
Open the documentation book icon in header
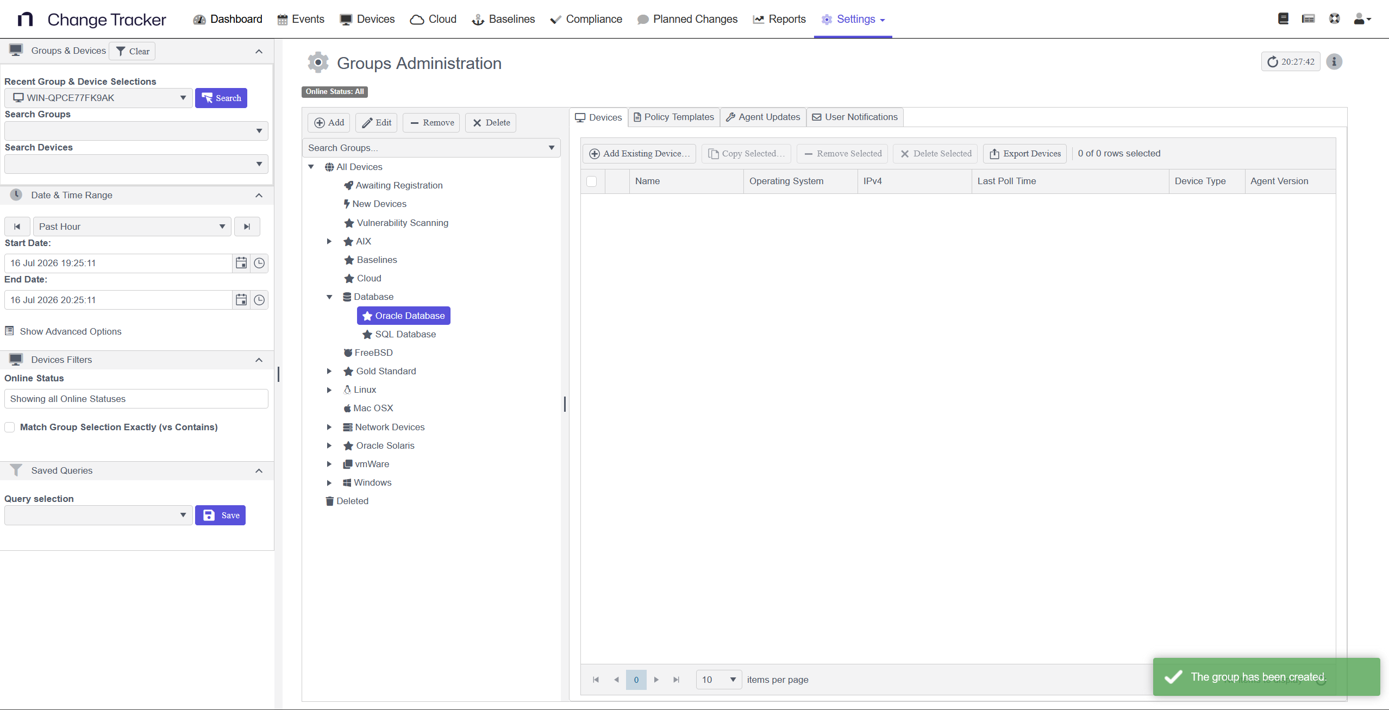pyautogui.click(x=1283, y=19)
